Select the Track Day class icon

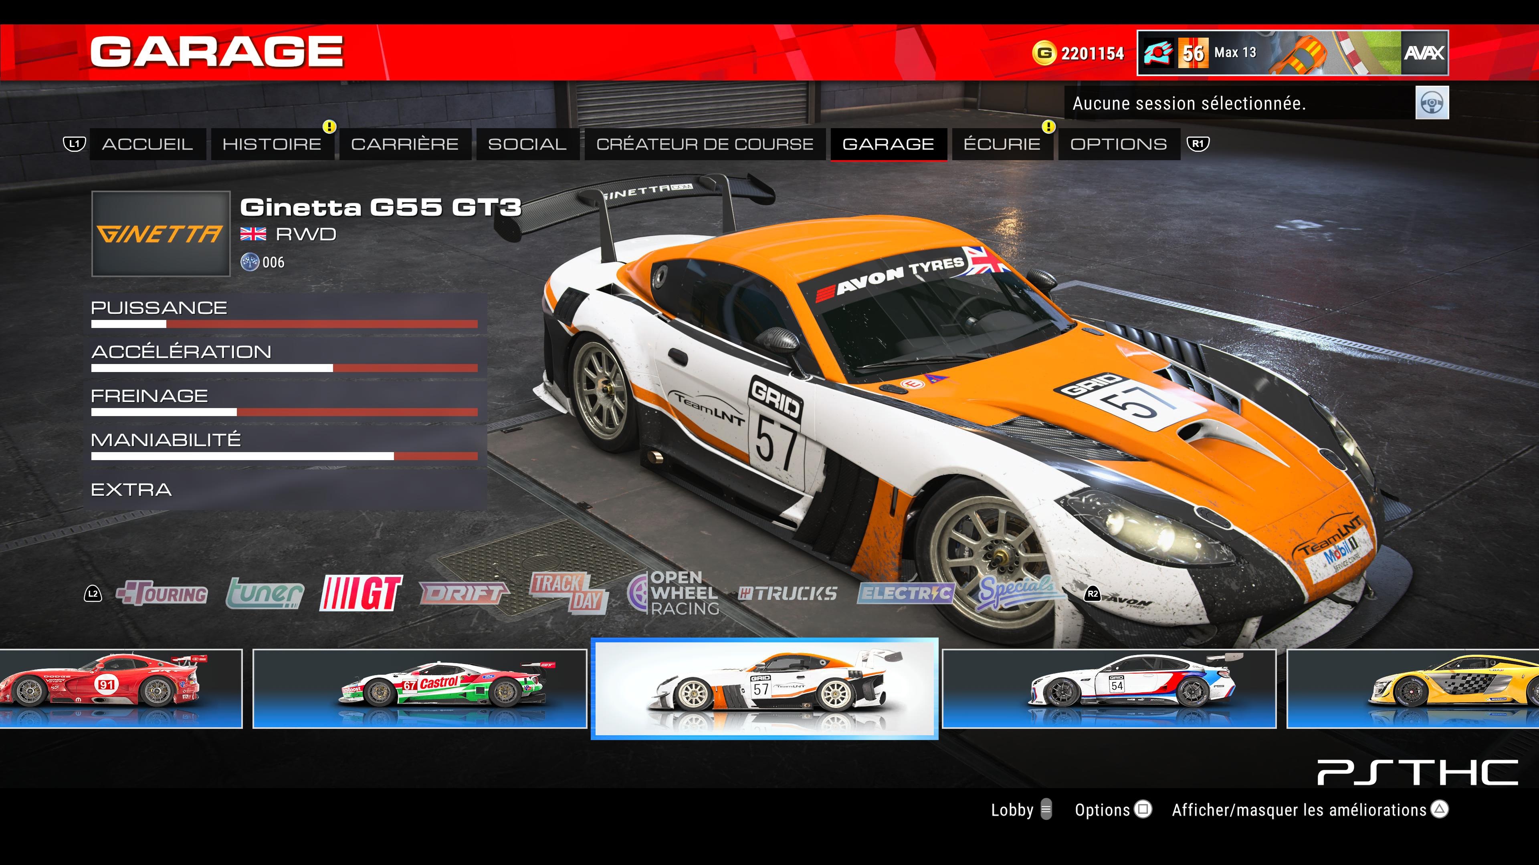(569, 593)
